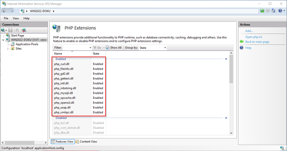Open the Filter dropdown arrow

click(x=90, y=48)
